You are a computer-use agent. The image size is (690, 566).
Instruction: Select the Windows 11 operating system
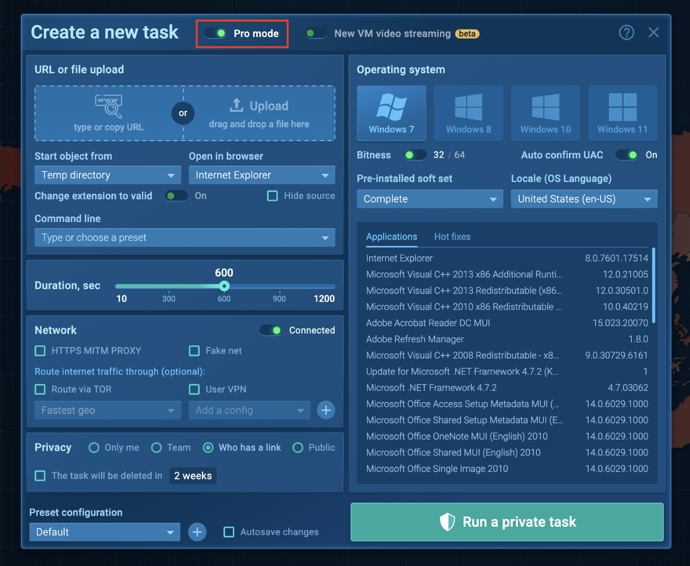(622, 113)
